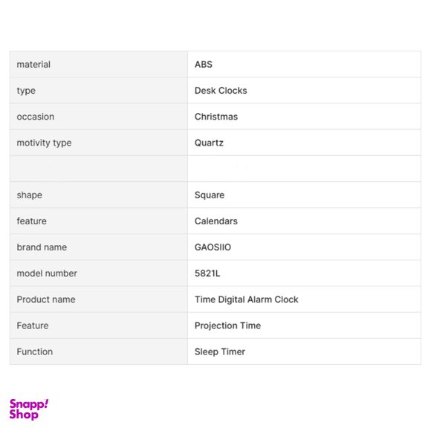Click the 'Quartz' value
The height and width of the screenshot is (428, 428).
[209, 143]
